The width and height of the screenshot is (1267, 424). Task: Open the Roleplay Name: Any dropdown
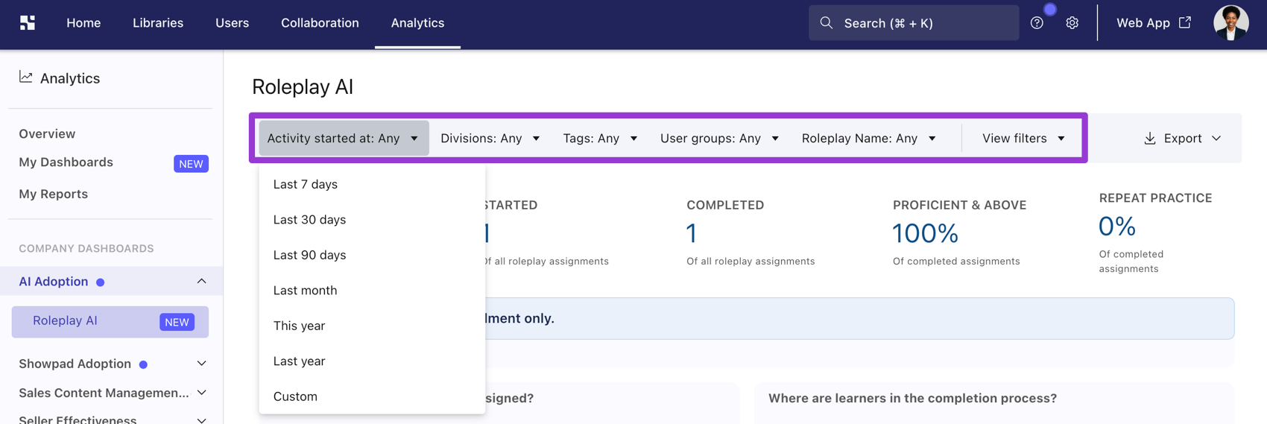(869, 139)
